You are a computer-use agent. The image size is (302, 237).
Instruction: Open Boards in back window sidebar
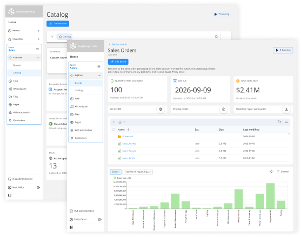pyautogui.click(x=17, y=65)
